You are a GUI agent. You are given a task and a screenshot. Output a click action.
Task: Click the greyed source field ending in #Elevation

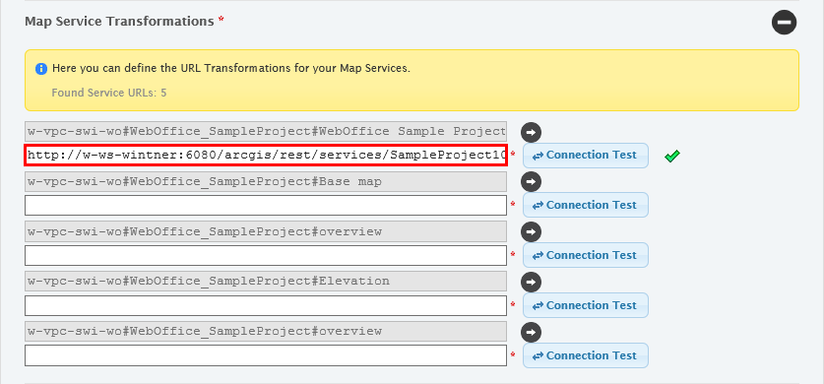[x=266, y=281]
